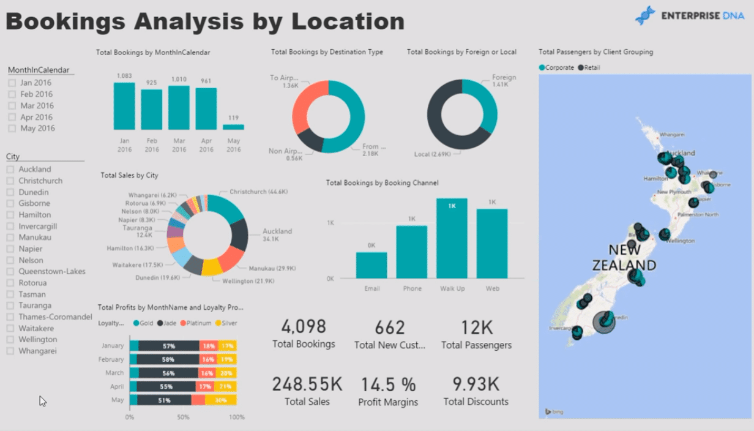The height and width of the screenshot is (431, 754).
Task: Check the Invercargill city filter
Action: pos(10,226)
